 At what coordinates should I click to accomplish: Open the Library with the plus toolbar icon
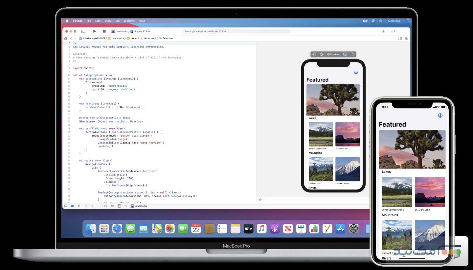383,31
